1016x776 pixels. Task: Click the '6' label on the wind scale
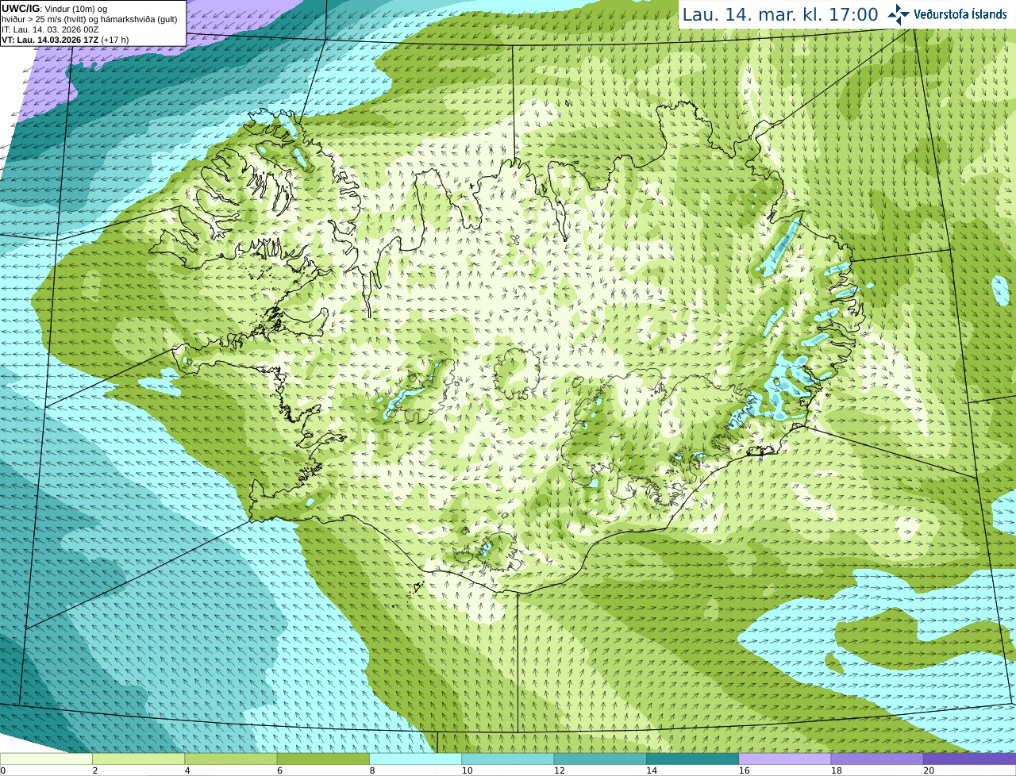[280, 770]
